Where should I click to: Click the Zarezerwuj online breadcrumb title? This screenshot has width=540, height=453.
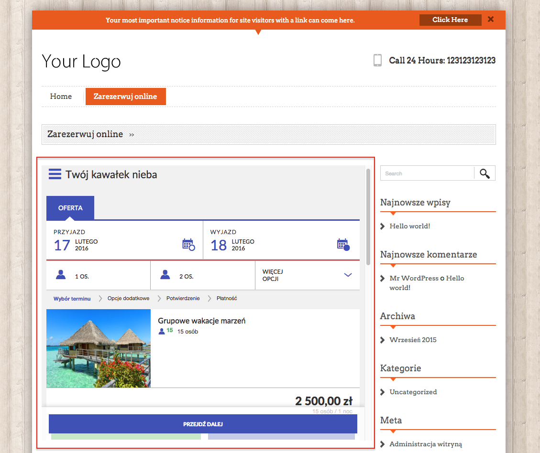85,134
